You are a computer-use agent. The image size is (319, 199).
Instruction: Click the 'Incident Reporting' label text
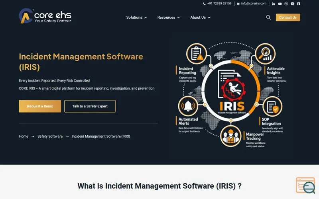[187, 71]
